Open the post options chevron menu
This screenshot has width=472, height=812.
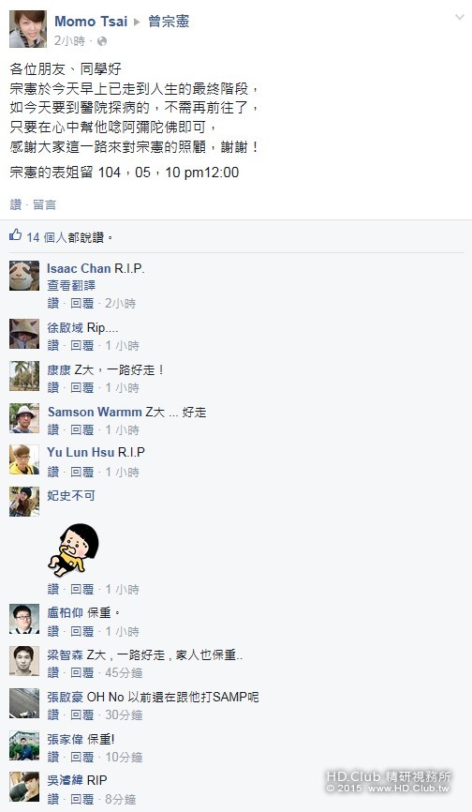pos(459,17)
